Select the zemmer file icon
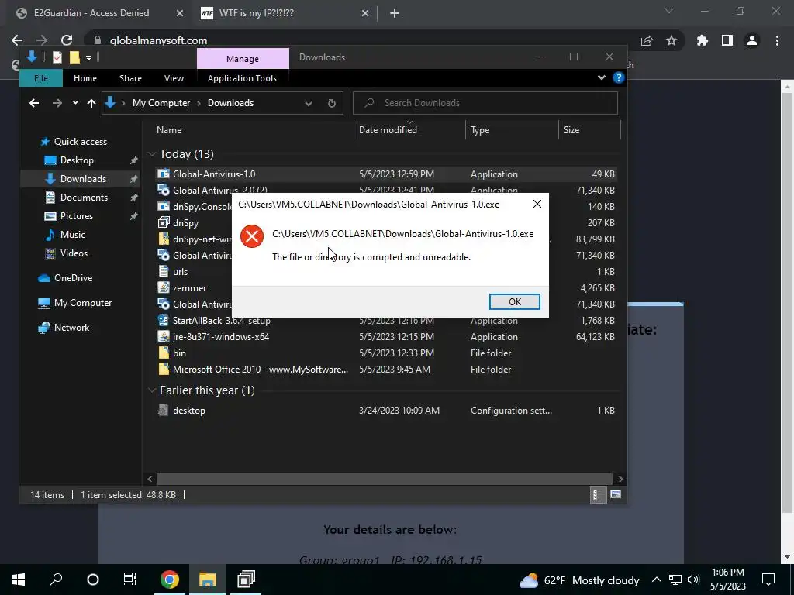This screenshot has width=794, height=595. point(163,288)
